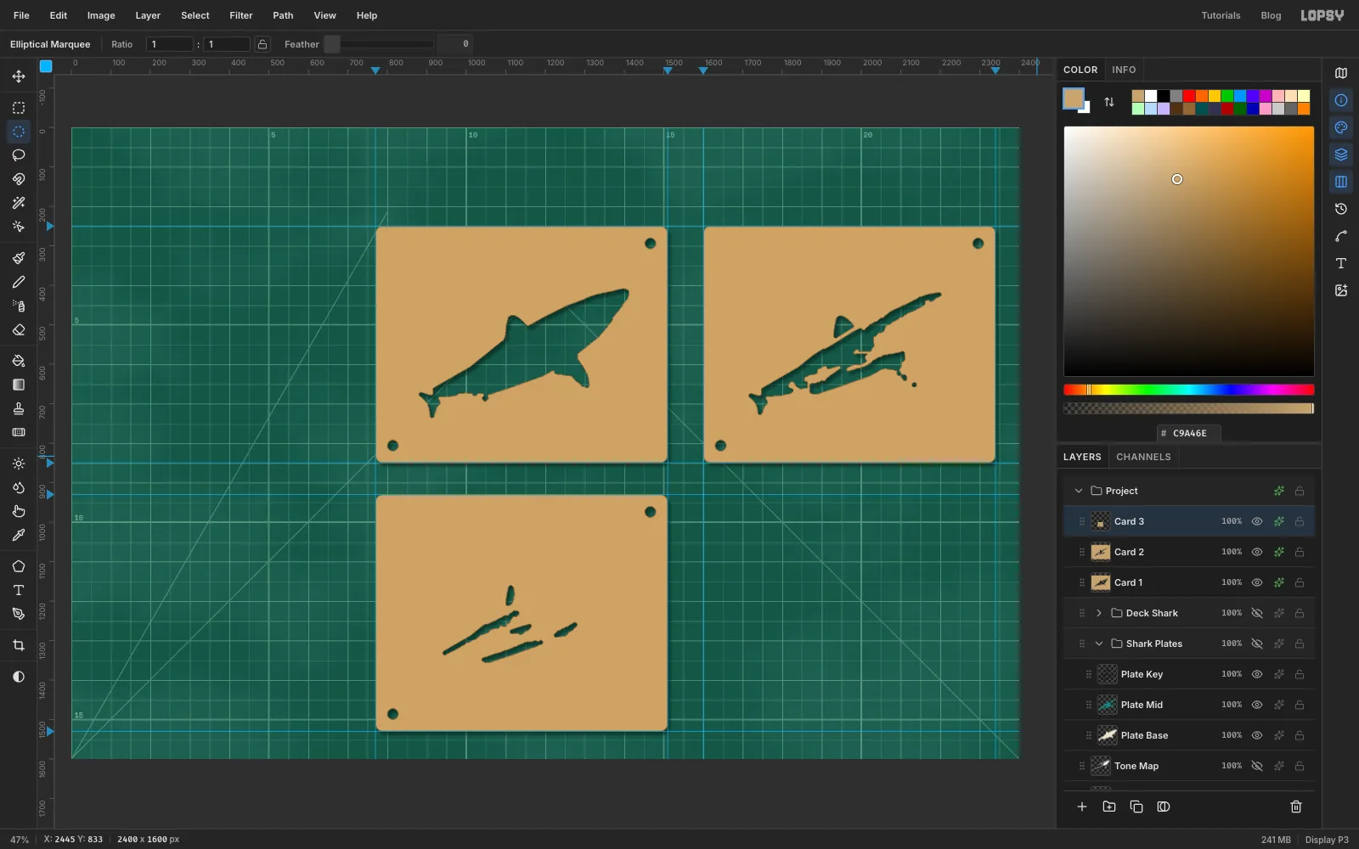1359x849 pixels.
Task: Hide the Plate Mid layer
Action: [1257, 705]
